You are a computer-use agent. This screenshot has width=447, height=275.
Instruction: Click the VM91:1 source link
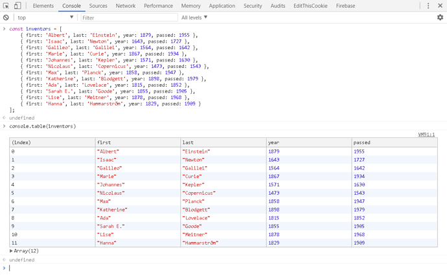tap(426, 135)
